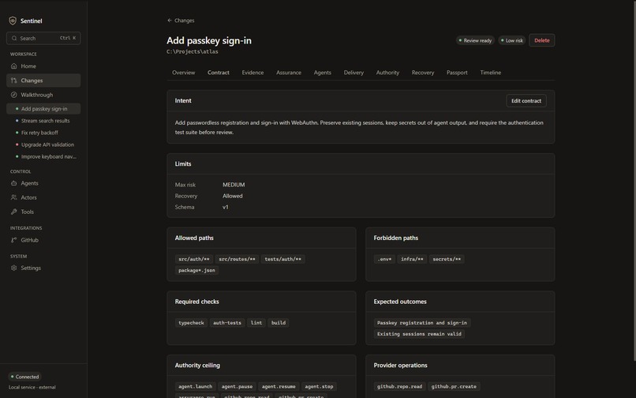The width and height of the screenshot is (636, 398).
Task: Click the agent.pause authority chip
Action: (237, 387)
